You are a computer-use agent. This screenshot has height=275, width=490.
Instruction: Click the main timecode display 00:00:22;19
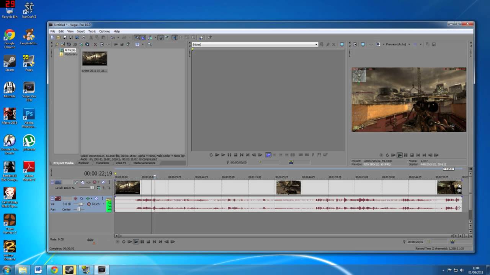pyautogui.click(x=98, y=174)
